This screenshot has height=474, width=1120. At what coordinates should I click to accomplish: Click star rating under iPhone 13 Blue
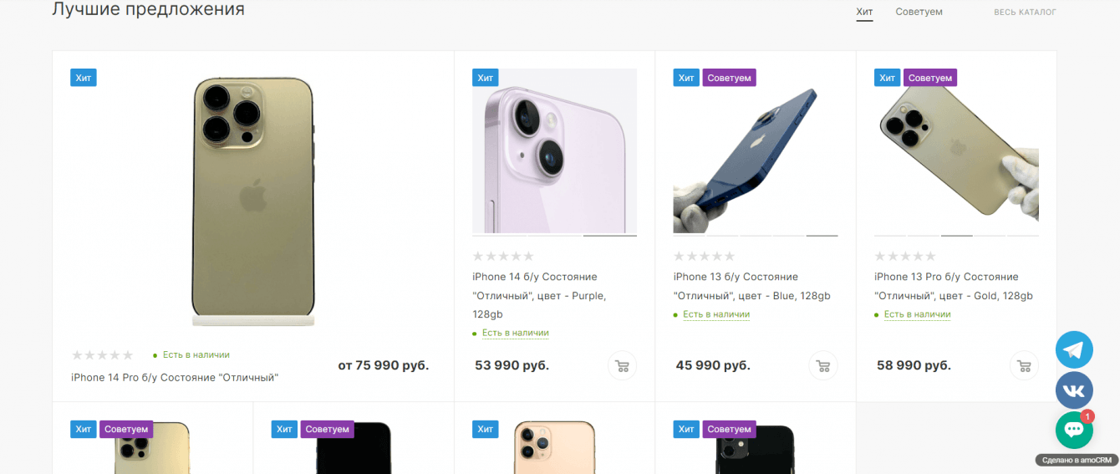704,257
